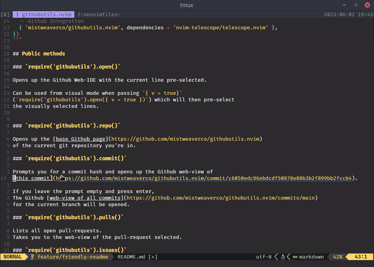Click the line 'Opens up the Github Web-IDE'
Image resolution: width=374 pixels, height=267 pixels.
pyautogui.click(x=109, y=80)
